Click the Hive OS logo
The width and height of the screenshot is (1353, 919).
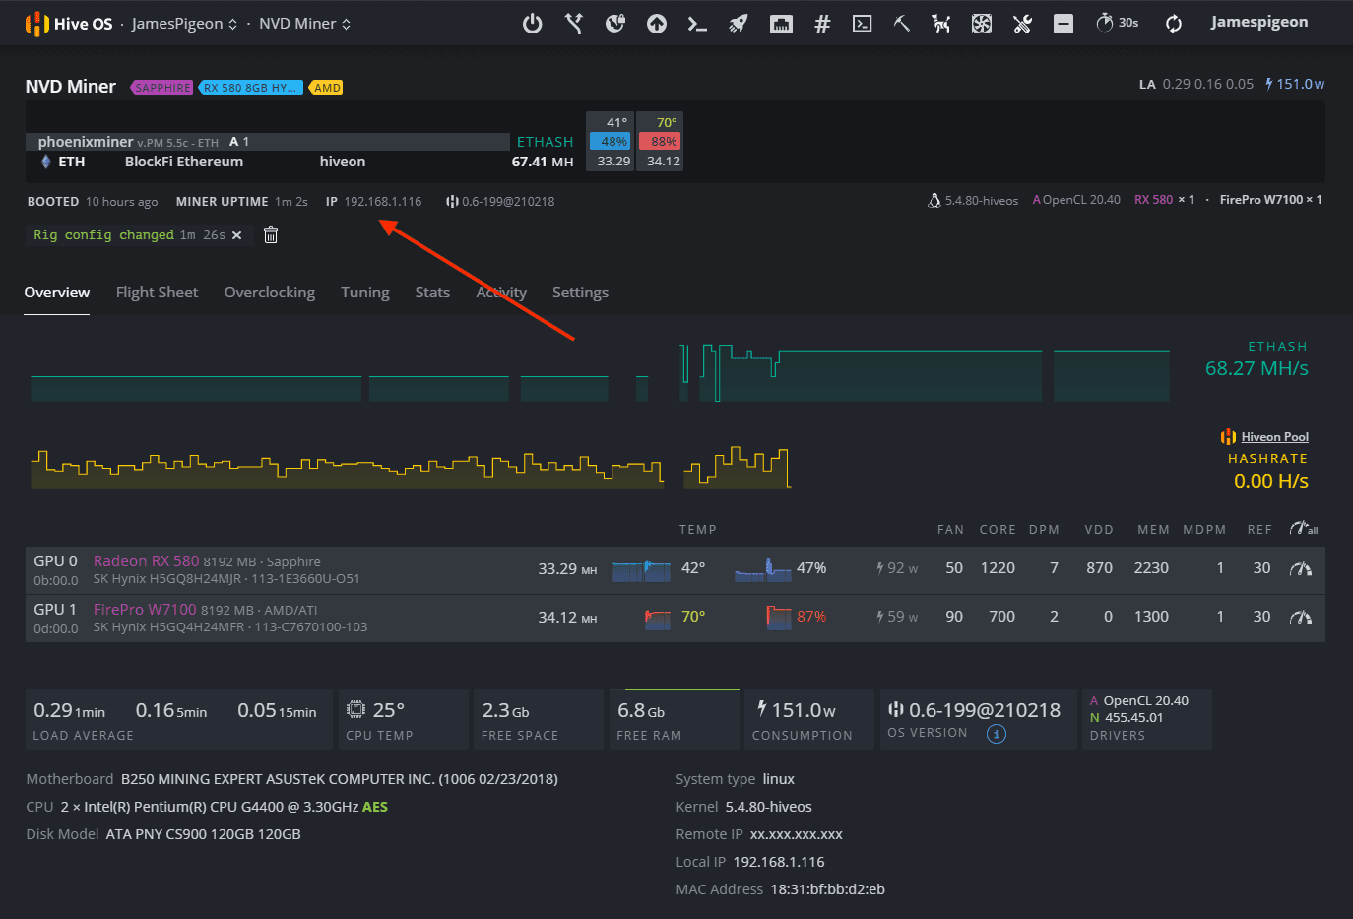69,24
